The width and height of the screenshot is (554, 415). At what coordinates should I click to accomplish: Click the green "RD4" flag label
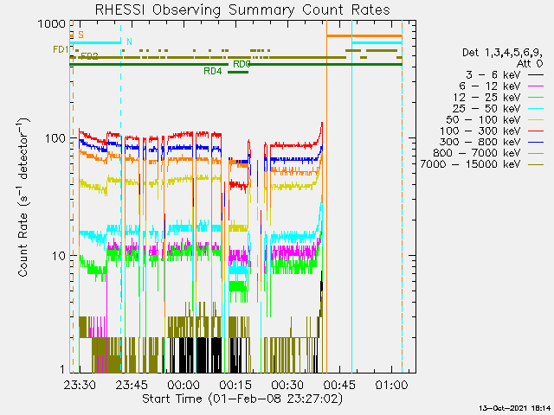pos(213,71)
